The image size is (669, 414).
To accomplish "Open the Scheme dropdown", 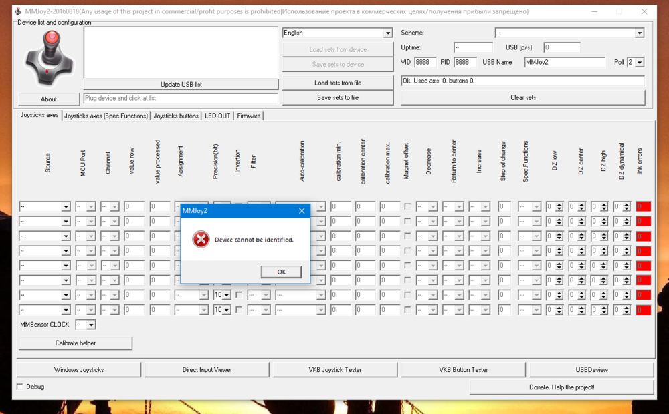I will click(x=639, y=33).
